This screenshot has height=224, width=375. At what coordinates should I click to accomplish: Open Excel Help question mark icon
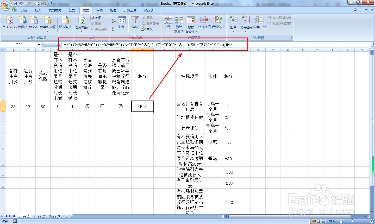click(355, 10)
